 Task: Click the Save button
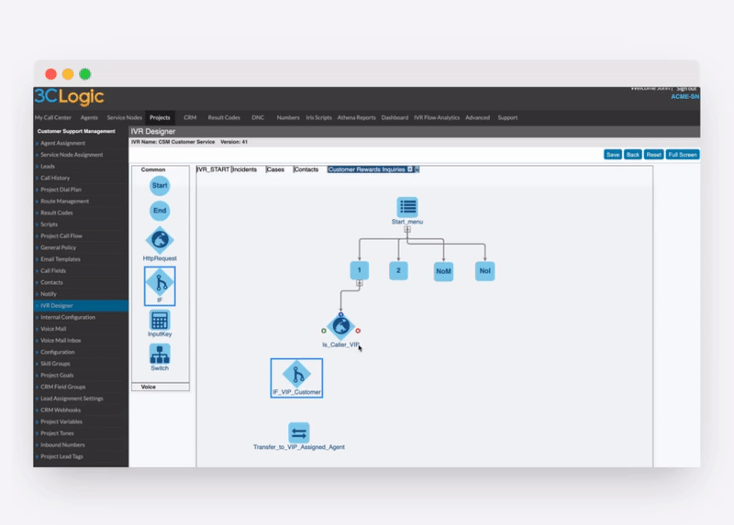tap(613, 155)
